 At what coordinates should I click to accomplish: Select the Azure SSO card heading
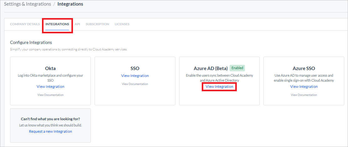304,69
